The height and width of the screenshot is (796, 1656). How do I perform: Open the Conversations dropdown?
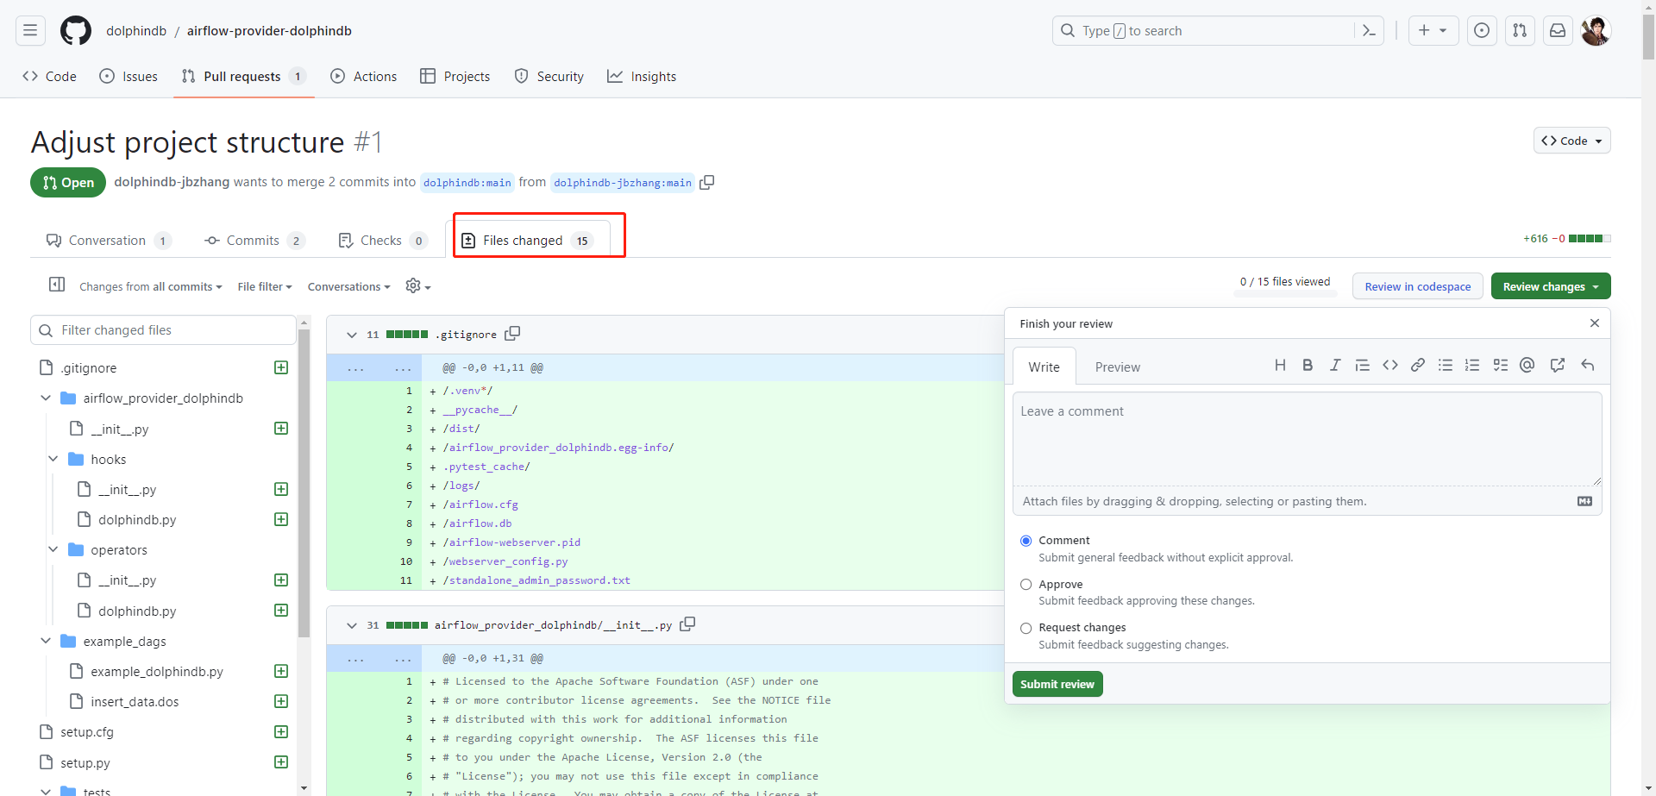click(349, 286)
